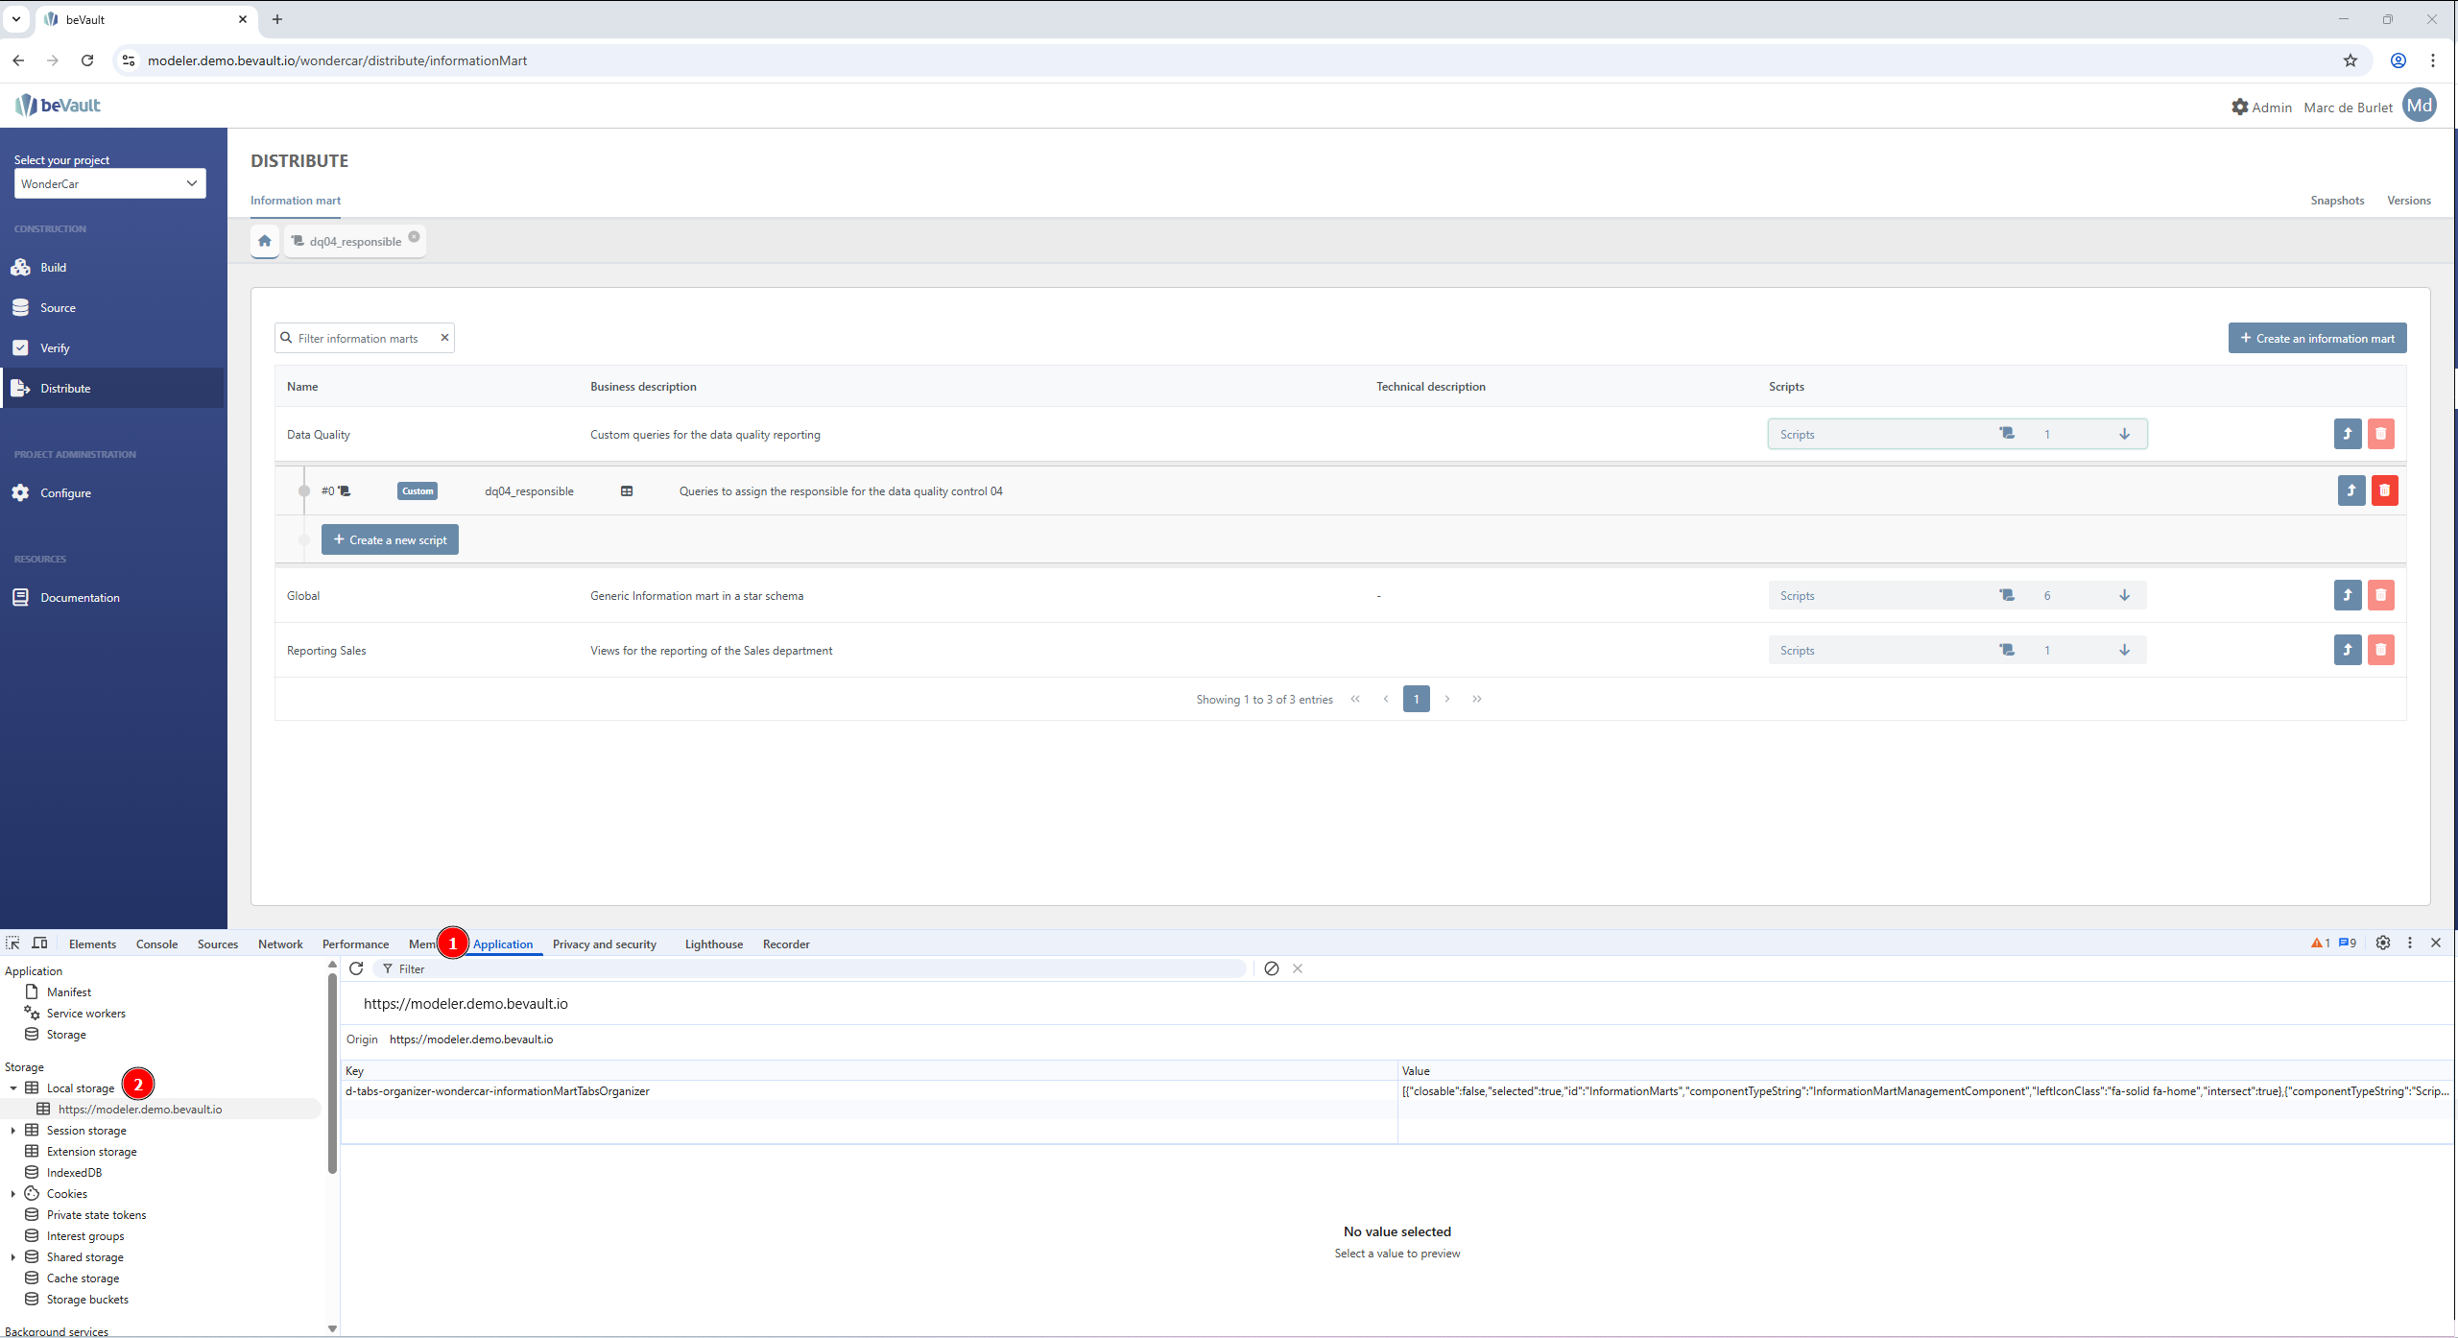
Task: Open DevTools settings gear
Action: (x=2382, y=944)
